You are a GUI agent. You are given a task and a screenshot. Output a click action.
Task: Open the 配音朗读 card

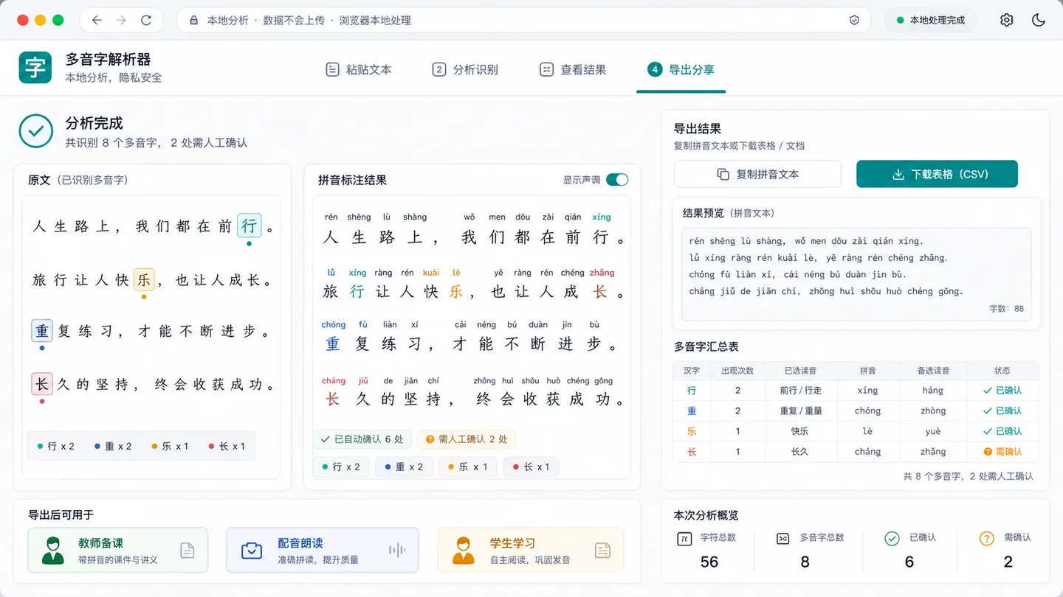click(x=323, y=550)
